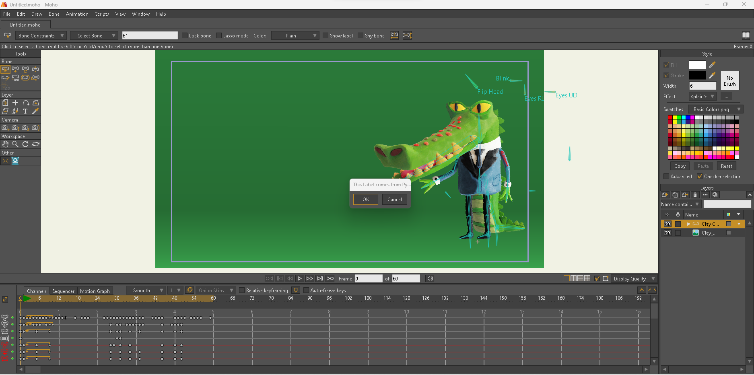Hide the Clay C... bone layer
The height and width of the screenshot is (375, 754).
pos(667,224)
